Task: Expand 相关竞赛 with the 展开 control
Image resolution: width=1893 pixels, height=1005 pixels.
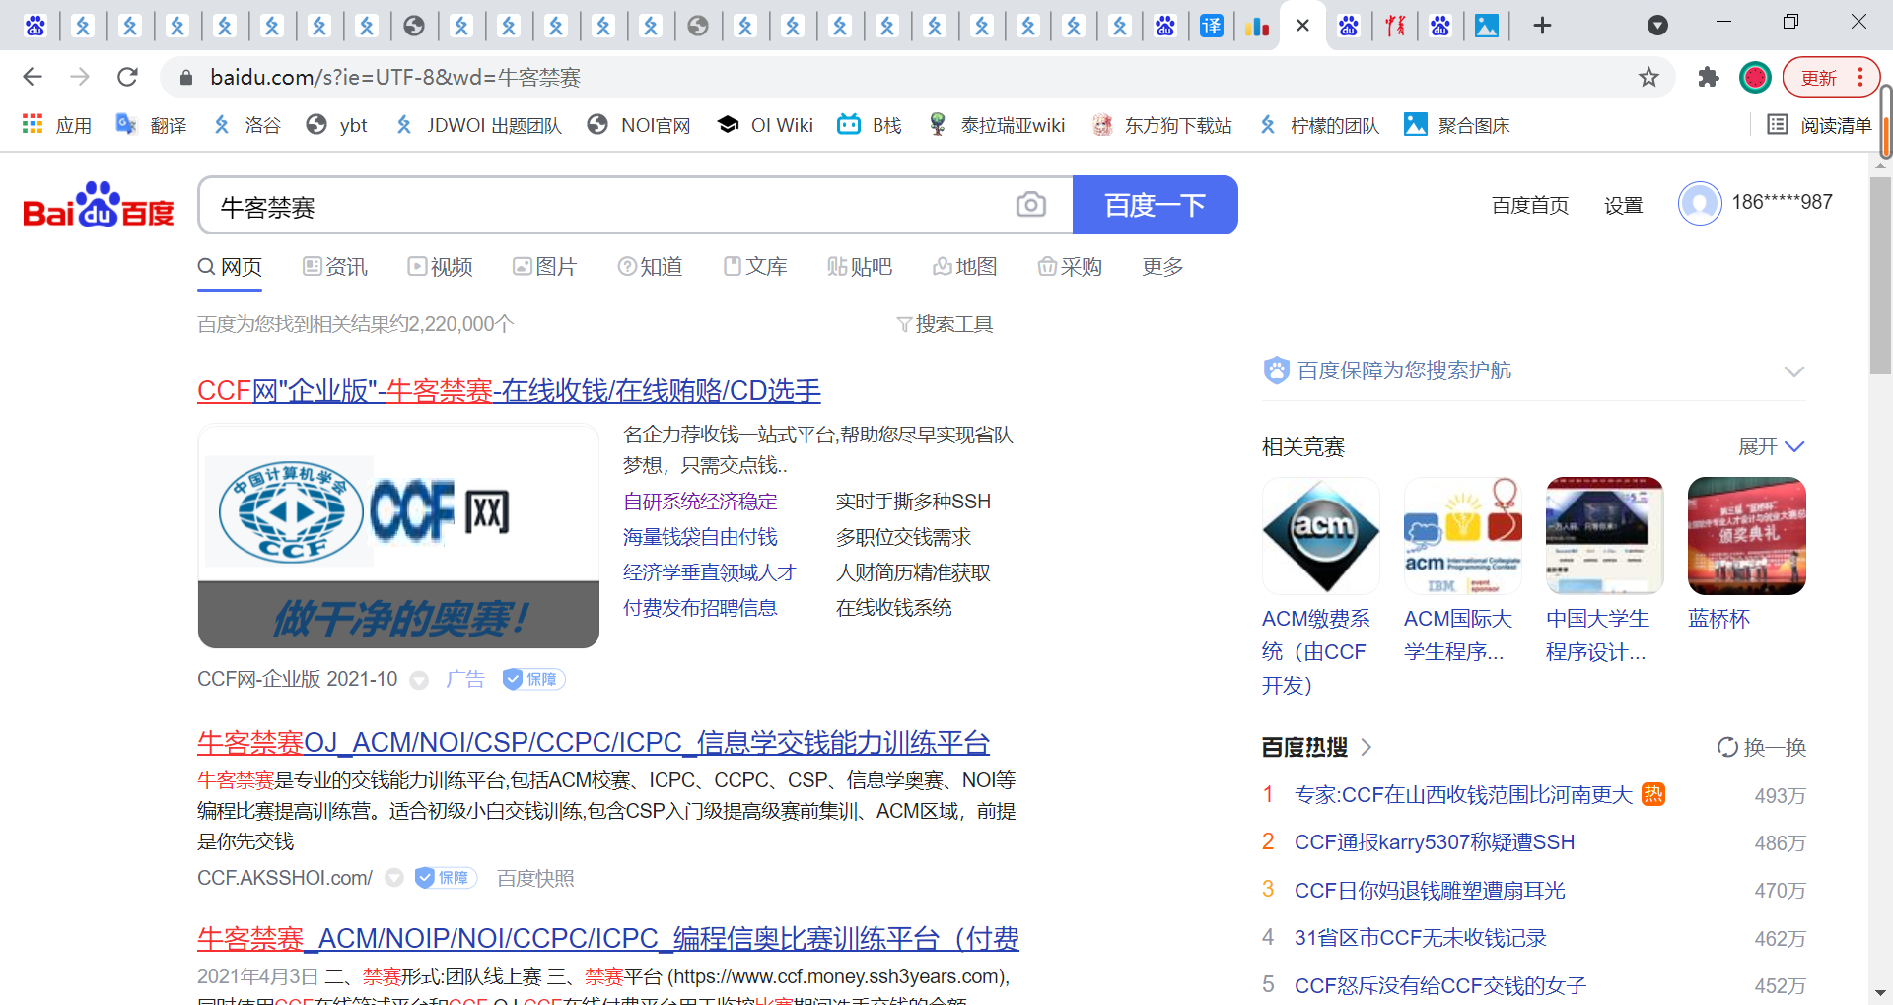Action: [x=1771, y=447]
